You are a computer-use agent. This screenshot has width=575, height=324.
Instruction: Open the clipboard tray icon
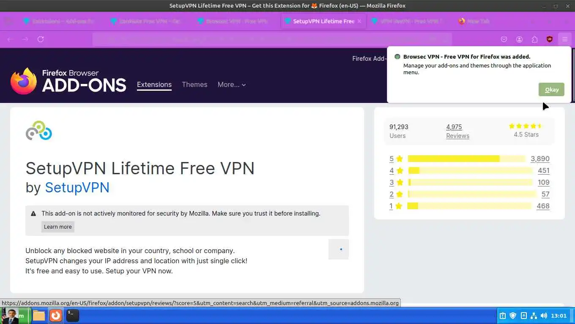coord(503,316)
